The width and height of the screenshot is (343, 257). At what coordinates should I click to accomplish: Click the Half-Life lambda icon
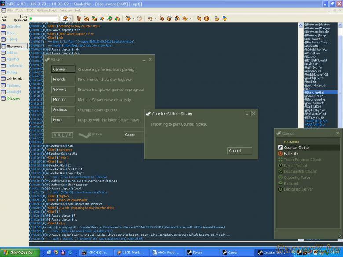280,154
